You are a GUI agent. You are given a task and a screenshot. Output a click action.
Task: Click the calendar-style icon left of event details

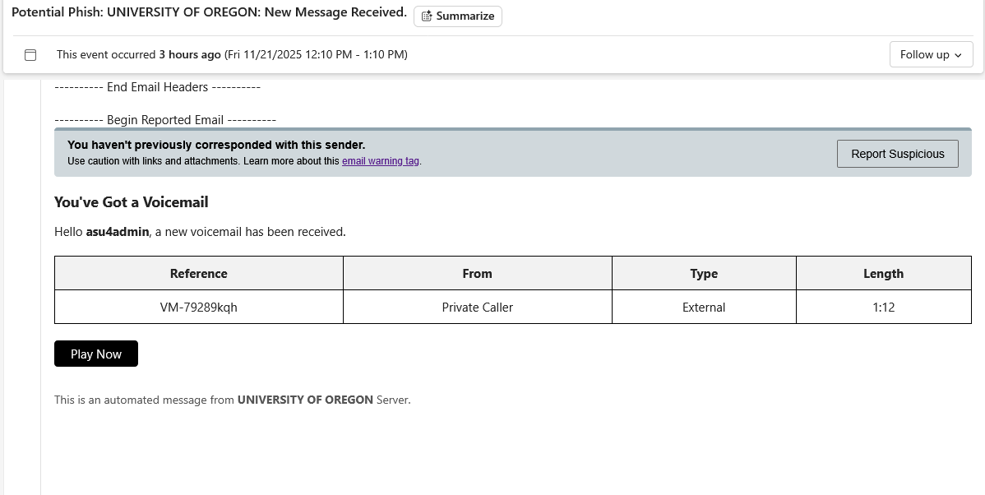coord(30,54)
